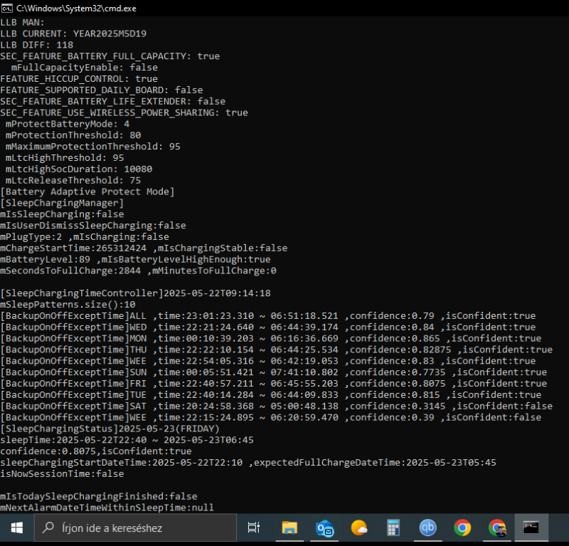Click 'FEATURE_HICCUP_CONTROL: true' line
Image resolution: width=569 pixels, height=546 pixels.
79,79
